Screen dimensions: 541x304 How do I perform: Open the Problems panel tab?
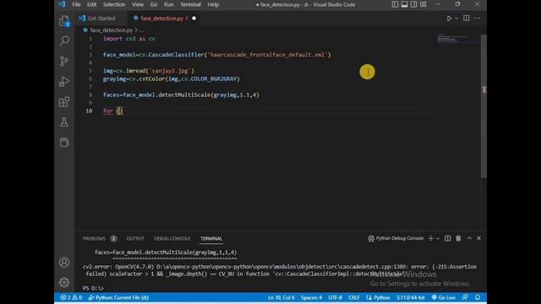click(x=94, y=238)
